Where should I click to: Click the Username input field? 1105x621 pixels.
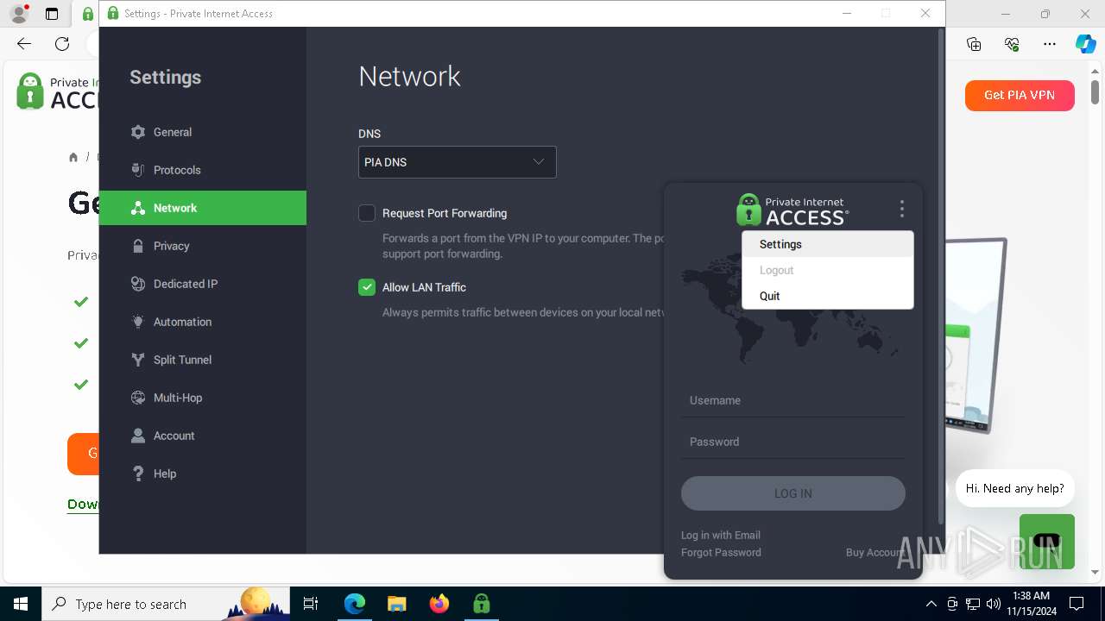[793, 400]
